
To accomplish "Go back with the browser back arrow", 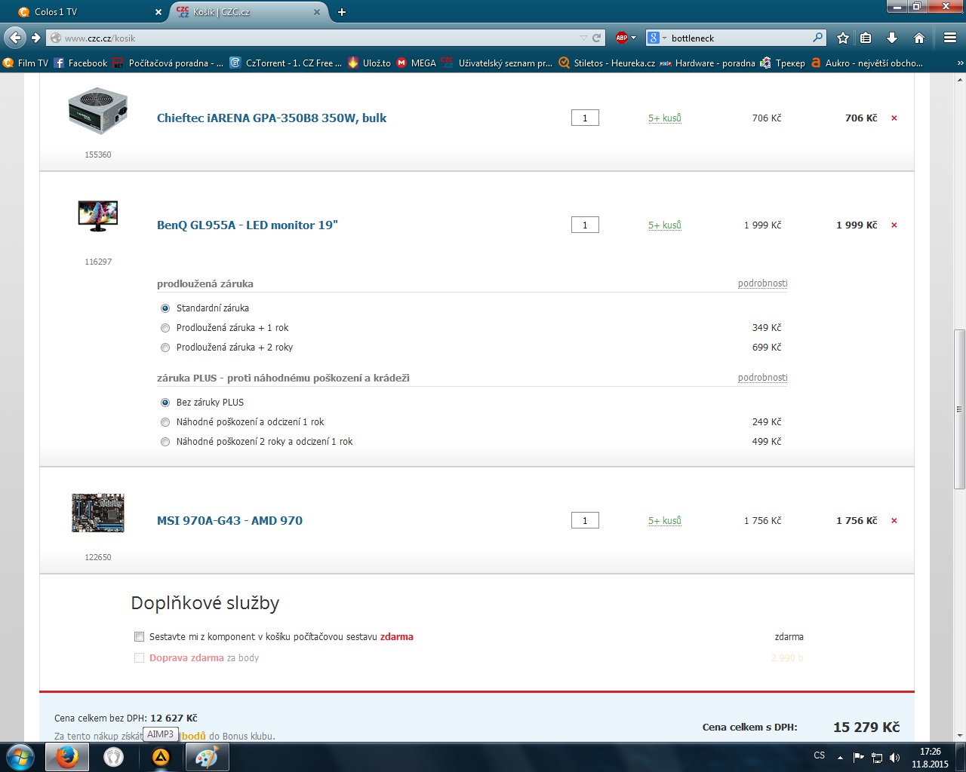I will (15, 38).
